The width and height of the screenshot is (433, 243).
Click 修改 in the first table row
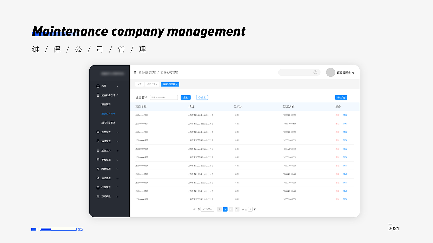345,115
